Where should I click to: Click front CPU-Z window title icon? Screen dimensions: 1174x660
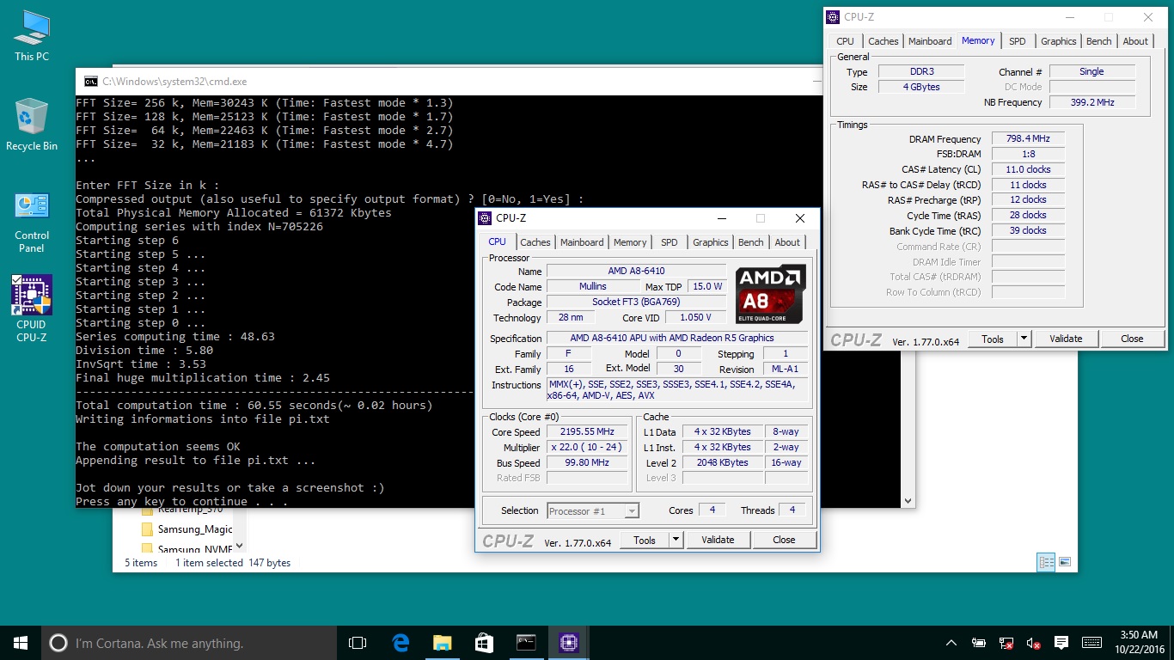click(486, 218)
